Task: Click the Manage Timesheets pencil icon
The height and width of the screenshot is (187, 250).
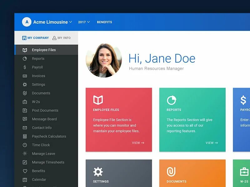Action: tap(25, 162)
